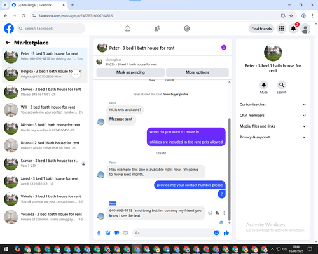Click More options button
This screenshot has width=318, height=254.
click(197, 72)
